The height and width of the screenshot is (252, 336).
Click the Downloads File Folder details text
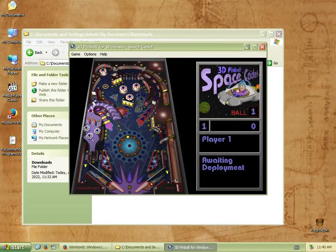click(x=42, y=164)
